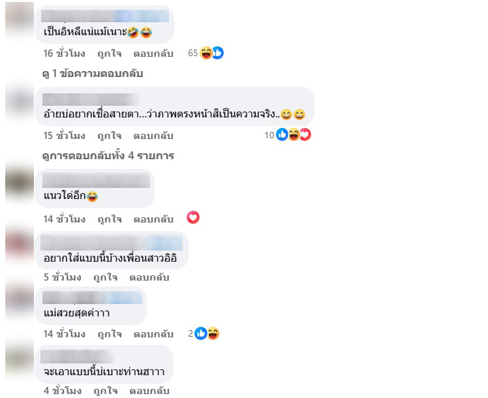488x398 pixels.
Task: Expand ดูการตอบกลับทั้ง 4 รายการ replies
Action: coord(108,155)
